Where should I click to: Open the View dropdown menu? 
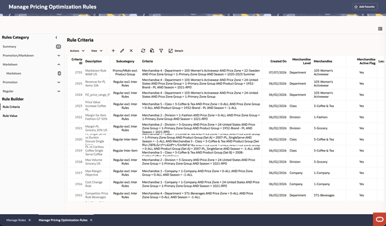click(97, 51)
